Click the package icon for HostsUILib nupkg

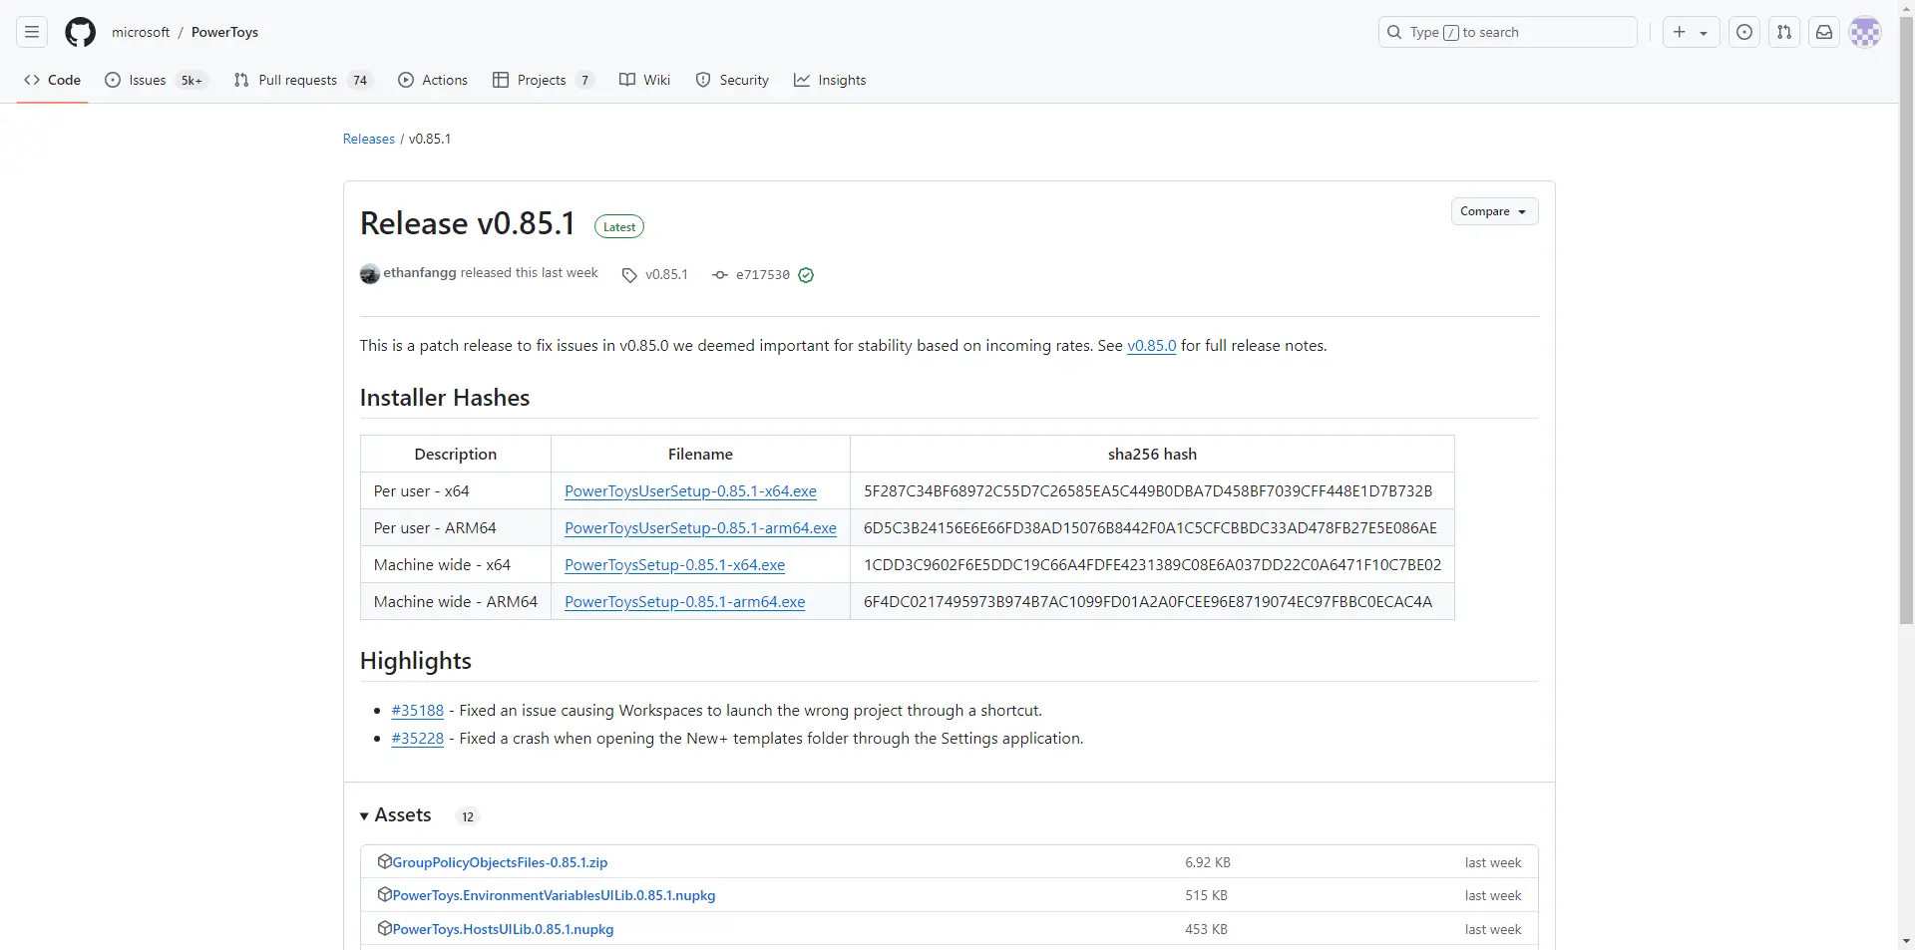click(384, 928)
